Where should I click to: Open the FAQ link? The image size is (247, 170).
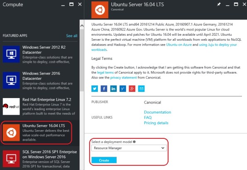coord(148,118)
